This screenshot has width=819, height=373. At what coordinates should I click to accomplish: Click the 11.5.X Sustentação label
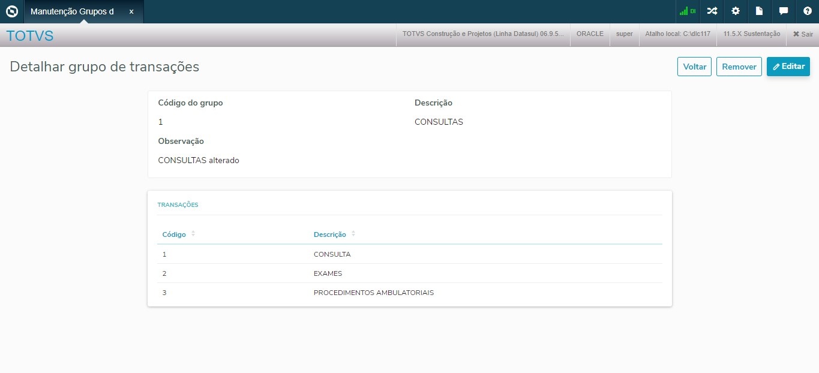pyautogui.click(x=752, y=34)
